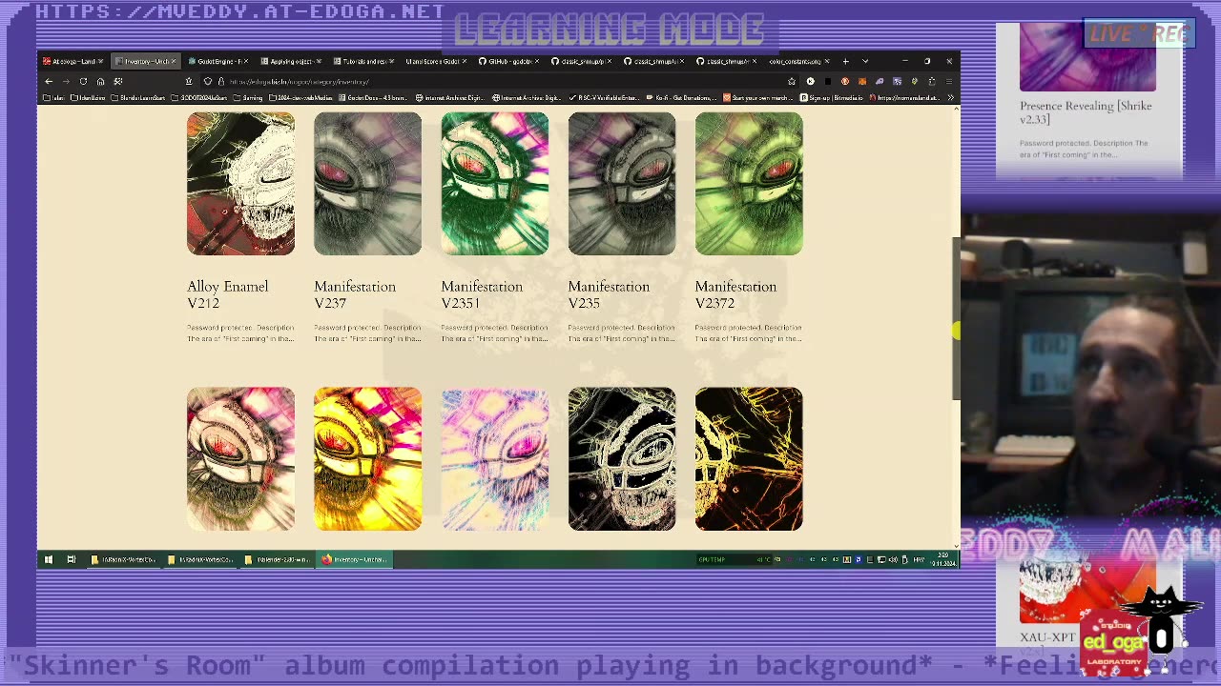Image resolution: width=1221 pixels, height=686 pixels.
Task: Close the Godot Engine browser tab
Action: click(245, 62)
